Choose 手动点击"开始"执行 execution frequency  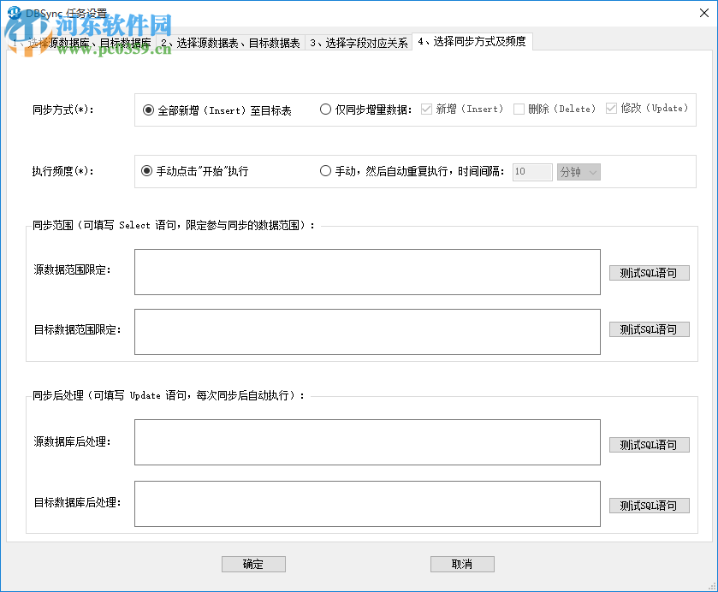pos(147,170)
